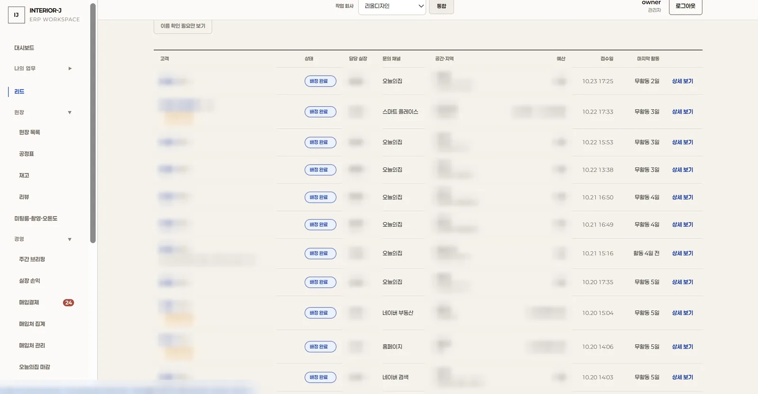The height and width of the screenshot is (394, 758).
Task: Click 배정 완료 badge in 스마트 플레이스 row
Action: (320, 112)
